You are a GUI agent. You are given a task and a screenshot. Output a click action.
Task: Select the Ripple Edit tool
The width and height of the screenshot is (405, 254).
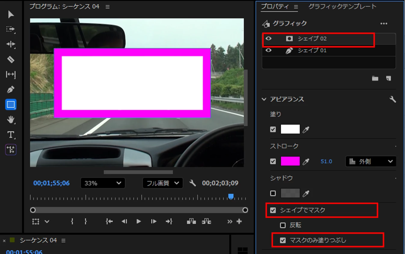pos(11,44)
